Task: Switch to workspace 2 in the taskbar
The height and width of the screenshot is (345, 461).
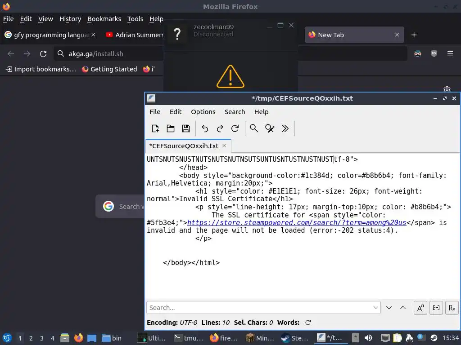Action: 31,338
